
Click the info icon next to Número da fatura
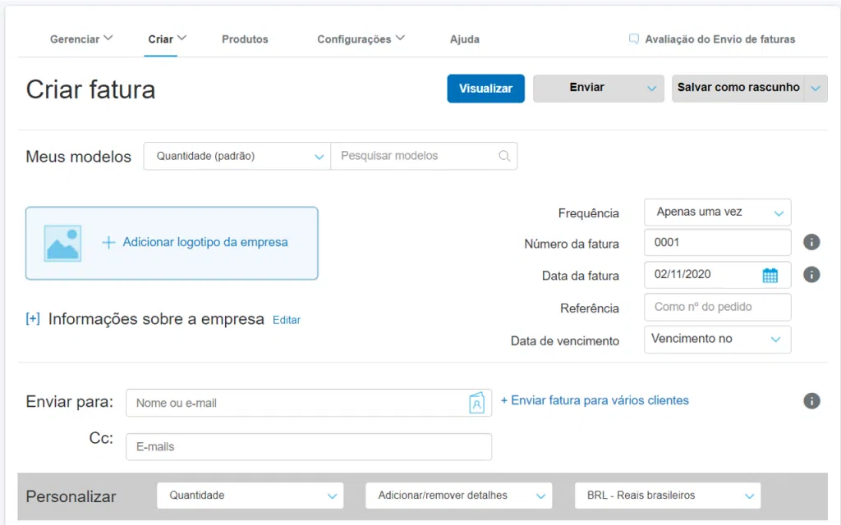(x=811, y=242)
